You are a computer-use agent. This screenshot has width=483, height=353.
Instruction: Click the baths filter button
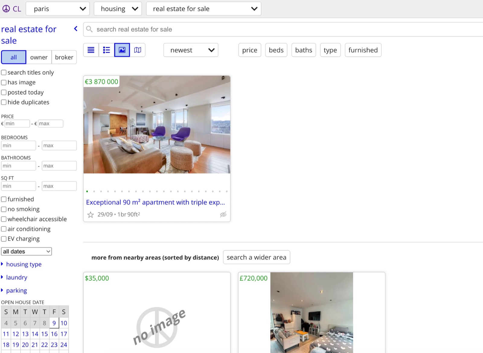click(304, 50)
